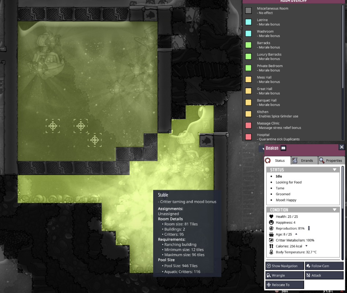The image size is (347, 293).
Task: Click the 'Miscellaneous Room' legend label
Action: tap(272, 8)
